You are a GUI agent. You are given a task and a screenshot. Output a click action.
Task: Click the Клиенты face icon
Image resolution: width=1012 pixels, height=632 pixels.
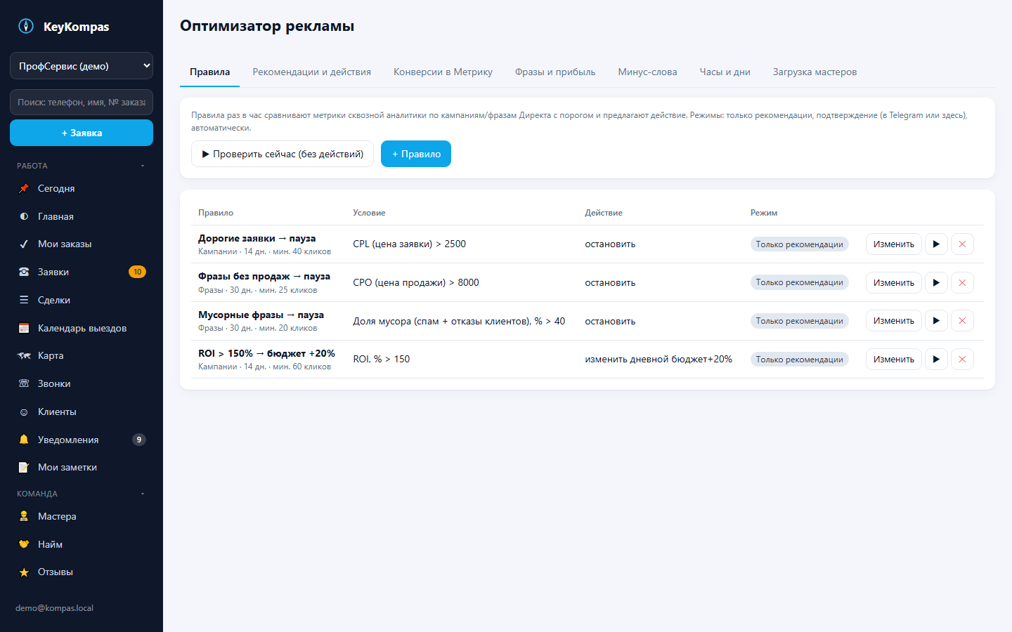click(x=24, y=412)
